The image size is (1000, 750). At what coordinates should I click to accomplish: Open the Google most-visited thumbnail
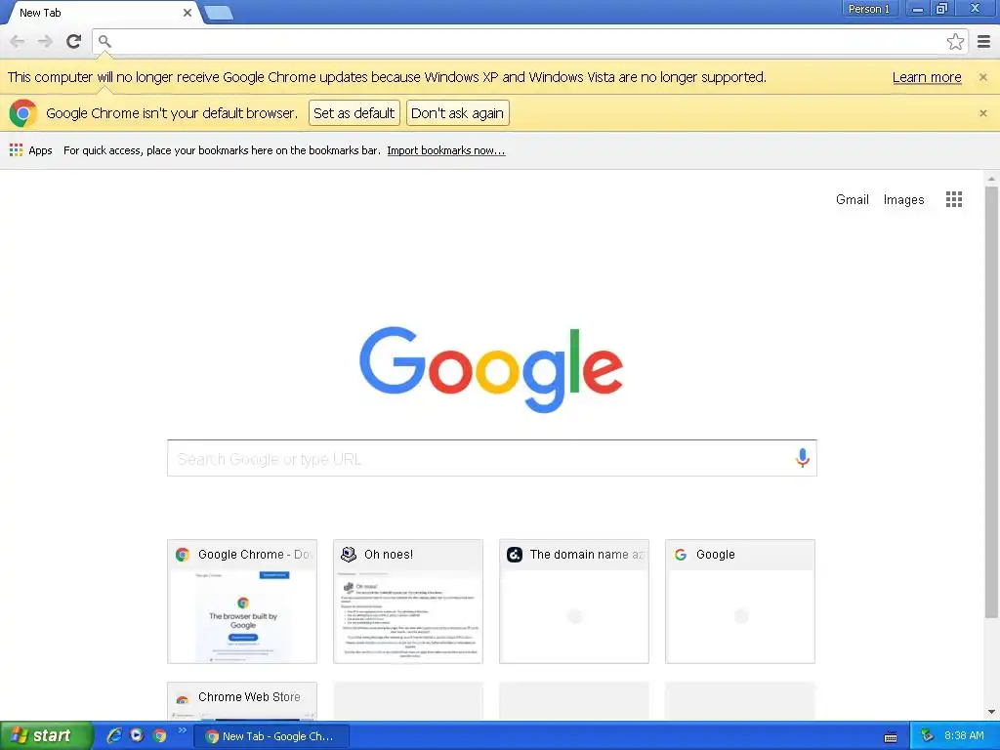(x=740, y=602)
